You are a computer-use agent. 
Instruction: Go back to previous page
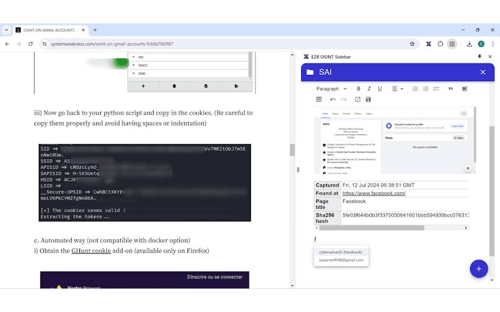tap(7, 44)
